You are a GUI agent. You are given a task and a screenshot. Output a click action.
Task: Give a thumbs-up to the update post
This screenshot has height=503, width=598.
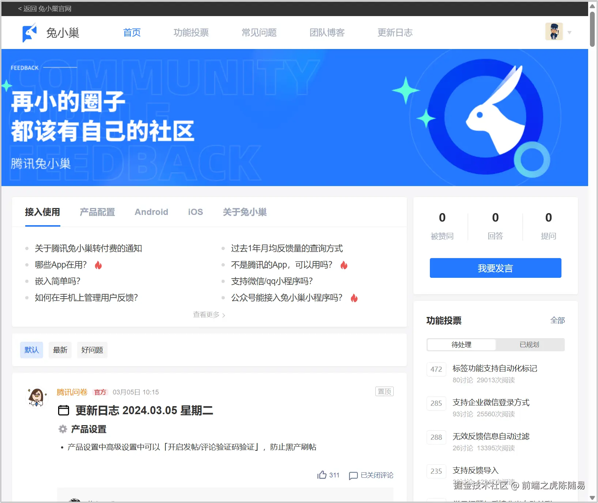coord(322,475)
